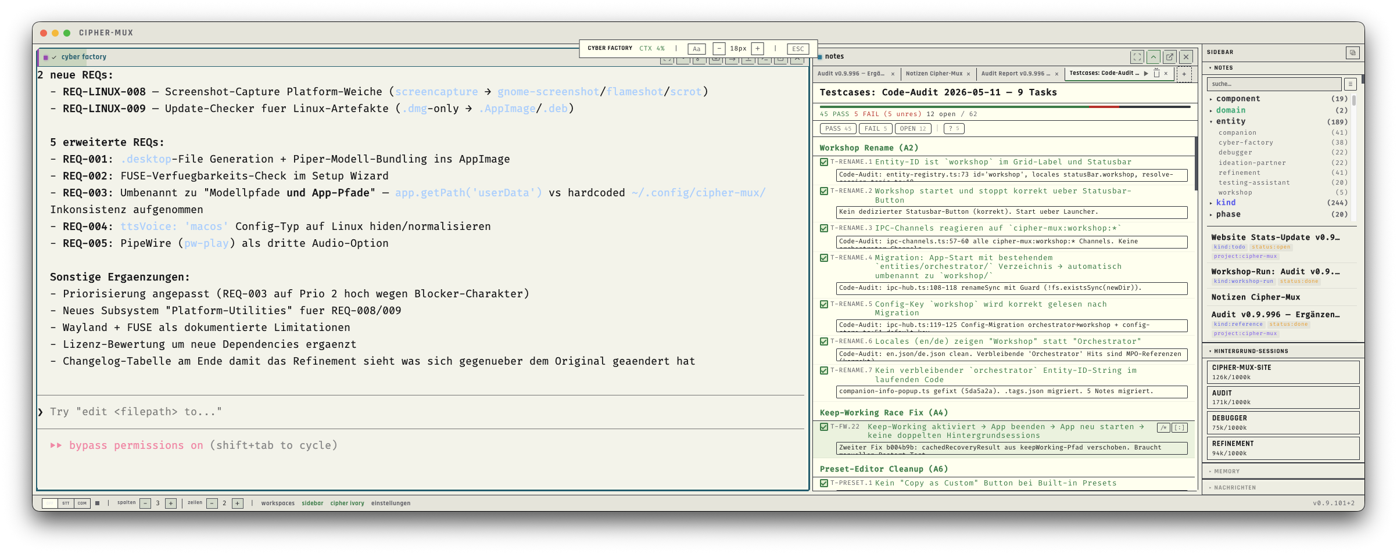
Task: Click the sidebar layout icon next to SIDEBAR
Action: [1353, 53]
